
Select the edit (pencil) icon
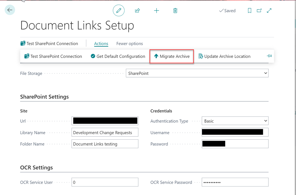click(x=119, y=10)
